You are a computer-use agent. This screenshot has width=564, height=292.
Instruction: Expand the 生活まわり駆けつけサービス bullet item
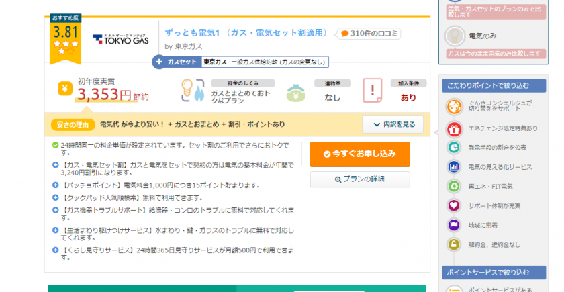tap(55, 230)
